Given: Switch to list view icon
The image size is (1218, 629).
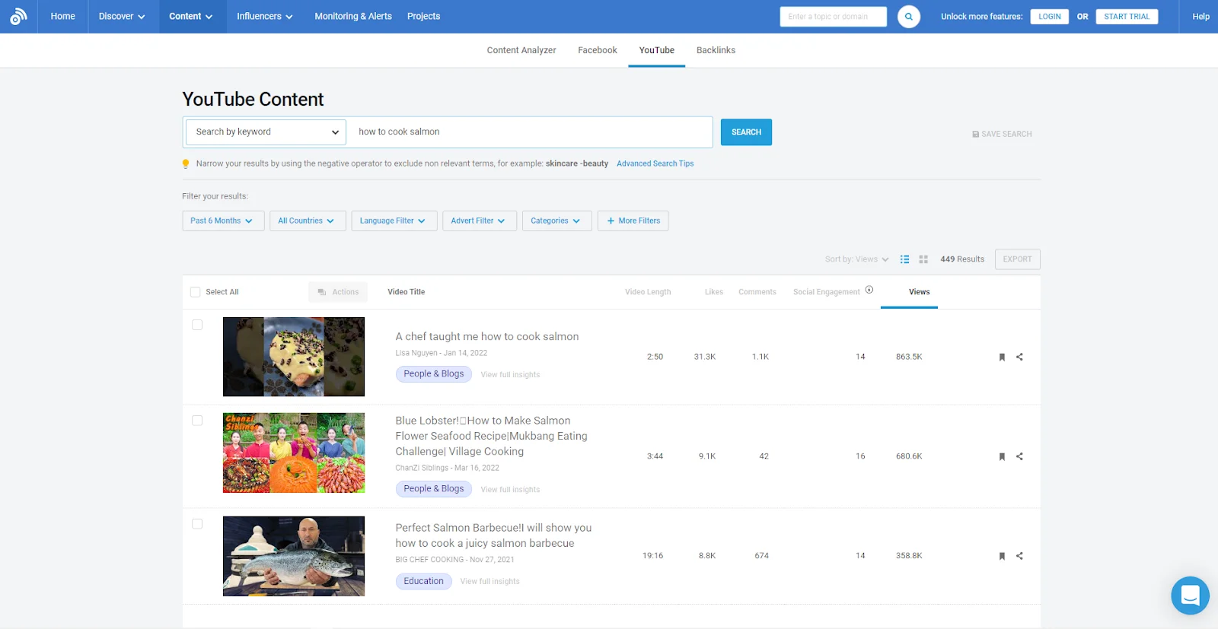Looking at the screenshot, I should (x=904, y=259).
